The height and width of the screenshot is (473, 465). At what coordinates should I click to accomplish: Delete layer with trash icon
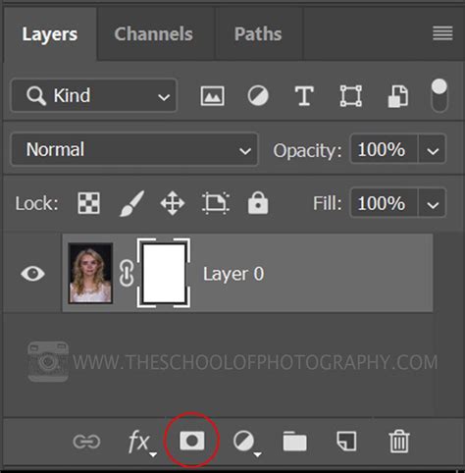coord(398,442)
